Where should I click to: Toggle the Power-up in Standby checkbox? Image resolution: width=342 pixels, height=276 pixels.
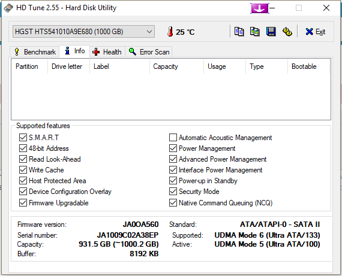click(173, 181)
